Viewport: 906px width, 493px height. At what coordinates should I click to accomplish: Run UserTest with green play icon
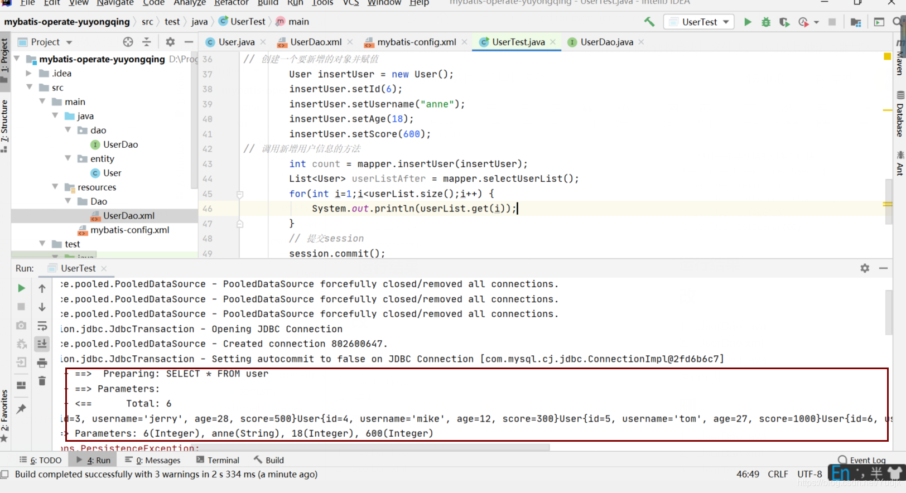(x=748, y=22)
